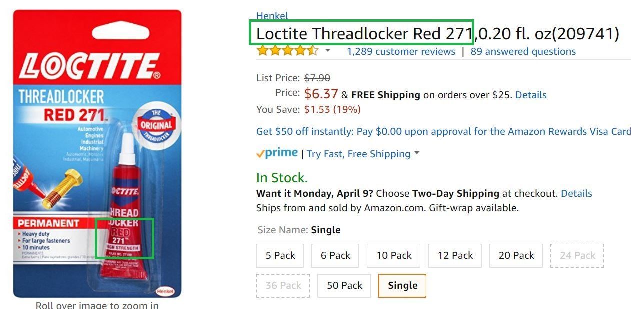Click the orange Prime checkmark logo

[277, 153]
